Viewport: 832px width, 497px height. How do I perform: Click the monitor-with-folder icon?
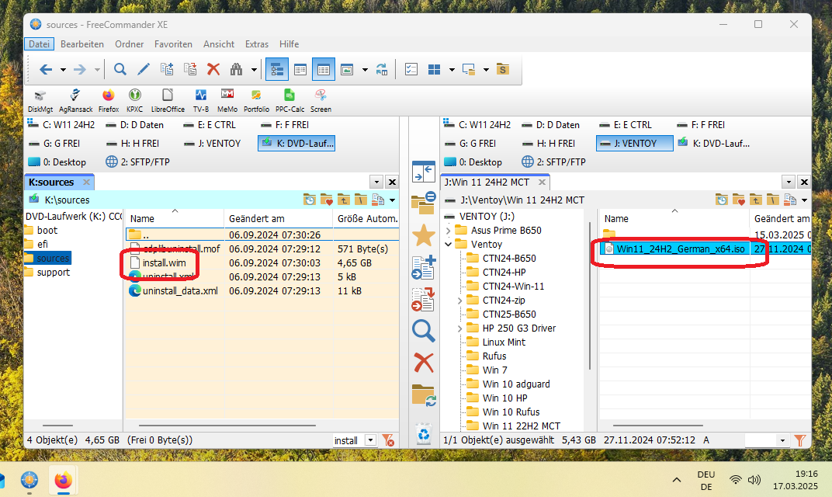click(x=469, y=70)
